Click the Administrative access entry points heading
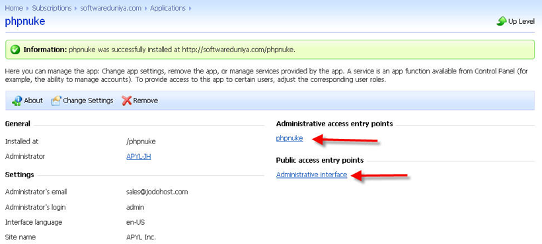Image resolution: width=542 pixels, height=244 pixels. click(334, 124)
